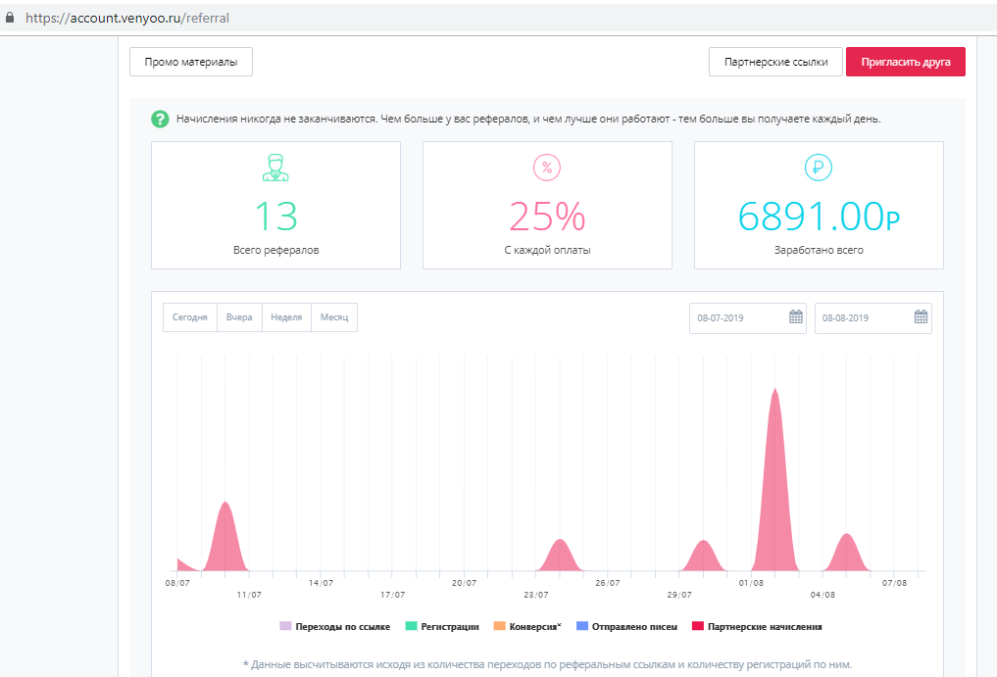Click the browser address bar URL
Screen dimensions: 997x677
click(x=127, y=18)
